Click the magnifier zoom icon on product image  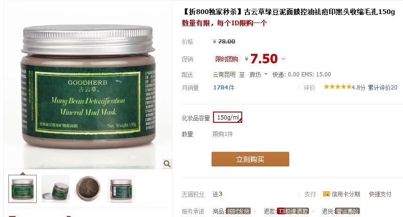167,164
